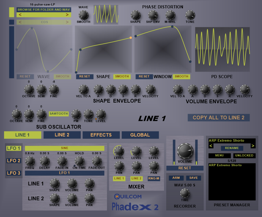
Task: Click the orange shape curve endpoint node
Action: [x=131, y=38]
